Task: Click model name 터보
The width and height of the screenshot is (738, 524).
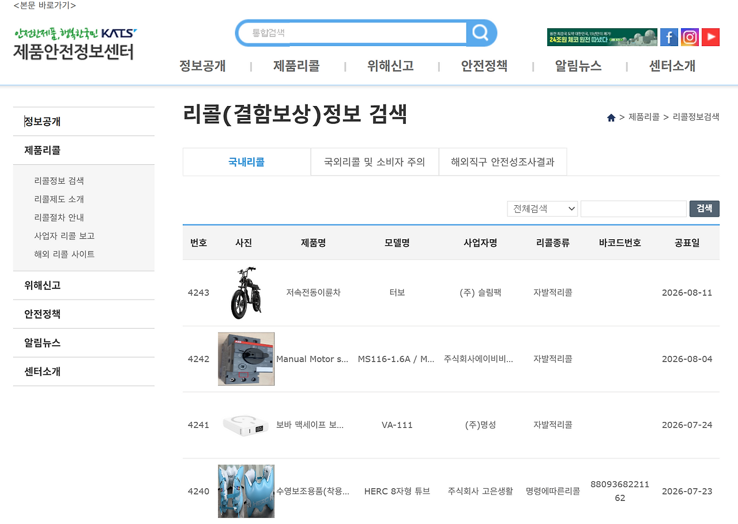Action: tap(397, 293)
